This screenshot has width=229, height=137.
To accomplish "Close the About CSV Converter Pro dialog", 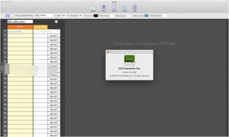I will tap(108, 52).
